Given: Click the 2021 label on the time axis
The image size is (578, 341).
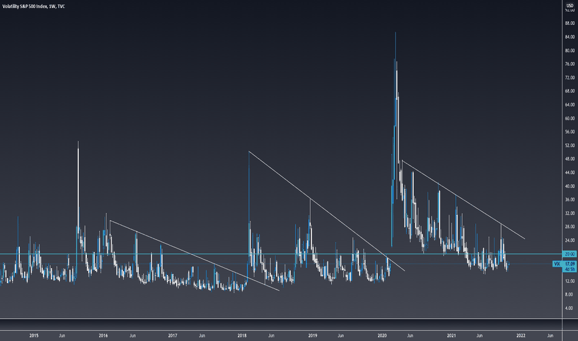Looking at the screenshot, I should coord(451,335).
